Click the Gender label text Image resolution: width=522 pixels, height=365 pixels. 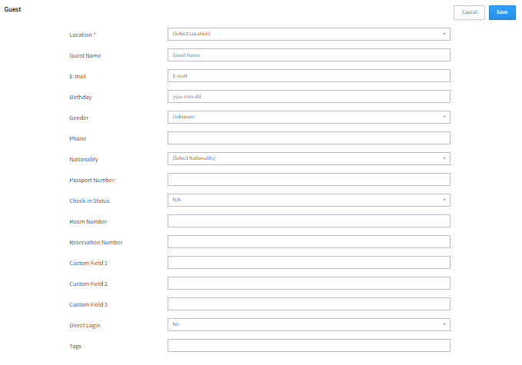tap(79, 118)
